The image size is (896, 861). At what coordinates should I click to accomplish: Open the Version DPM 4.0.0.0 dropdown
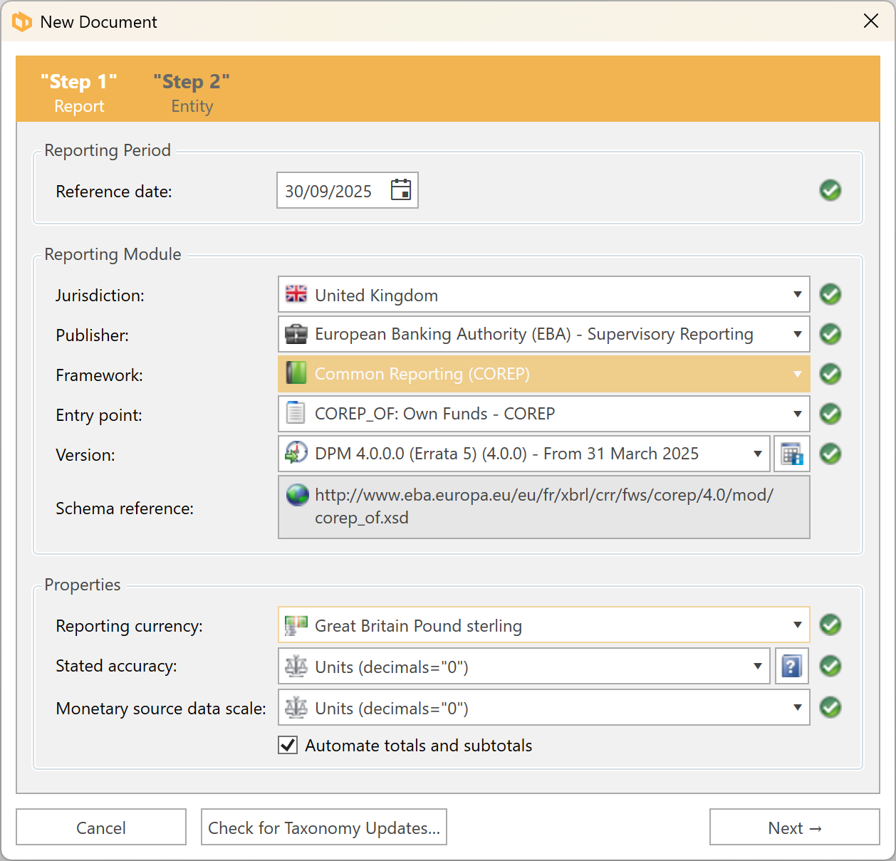tap(757, 454)
